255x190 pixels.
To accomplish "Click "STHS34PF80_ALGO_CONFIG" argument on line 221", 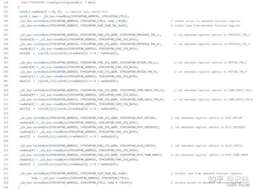I will point(138,146).
